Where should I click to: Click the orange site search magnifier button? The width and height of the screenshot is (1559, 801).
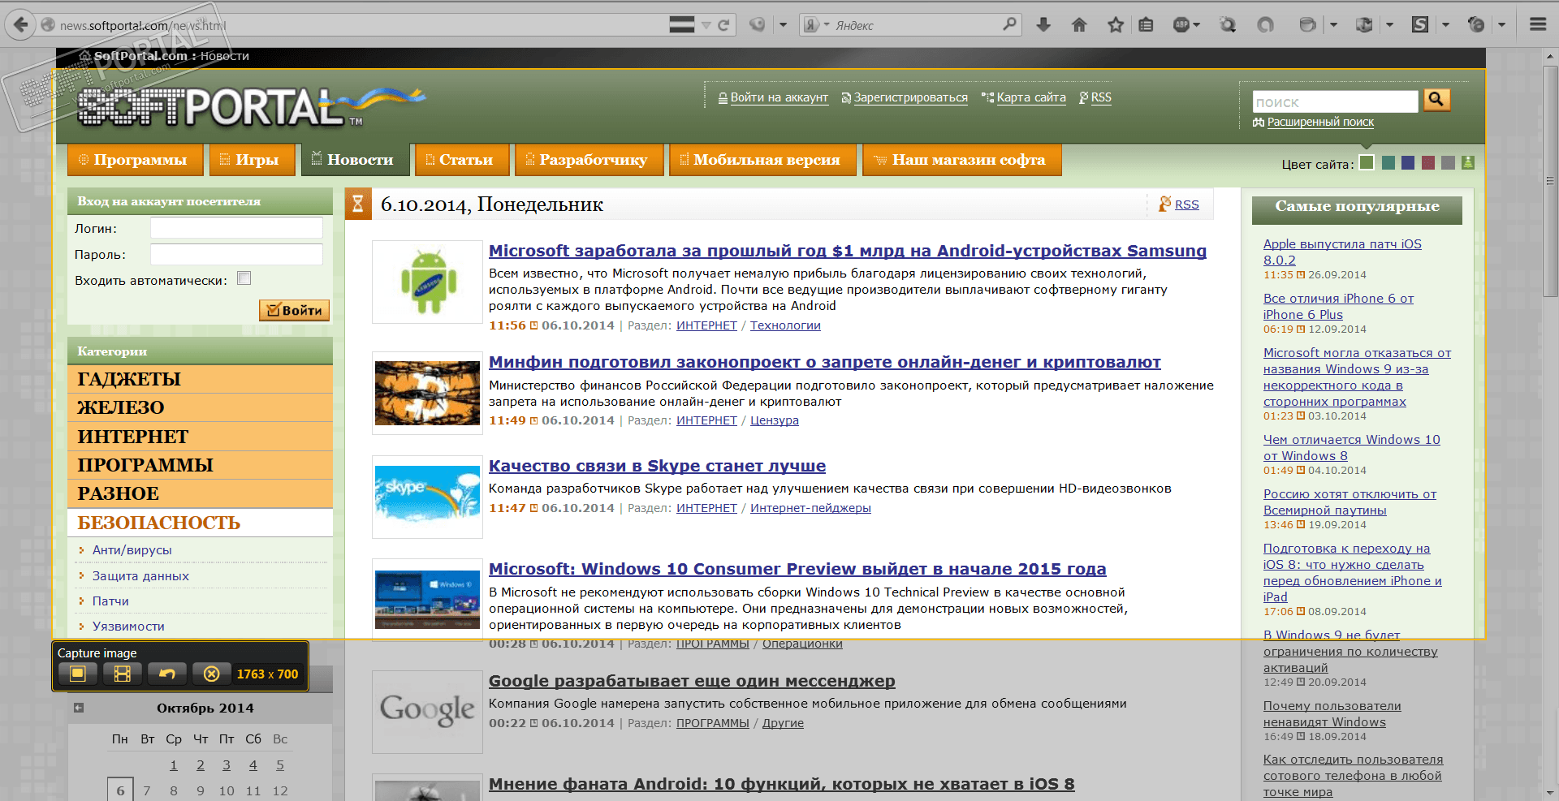pos(1436,99)
